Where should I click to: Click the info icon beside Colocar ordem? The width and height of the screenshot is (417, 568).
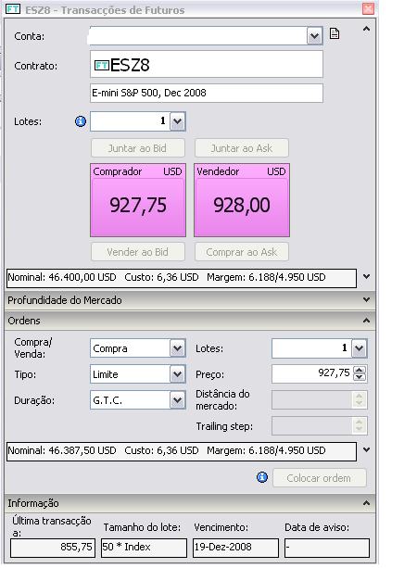point(262,477)
